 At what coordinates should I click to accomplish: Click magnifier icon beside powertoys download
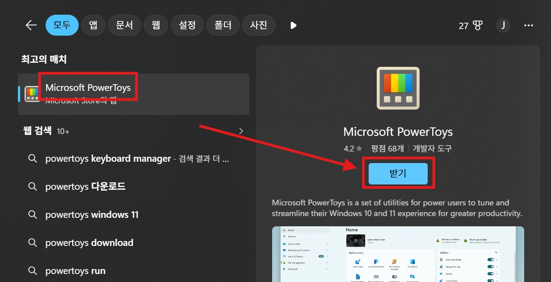[32, 243]
